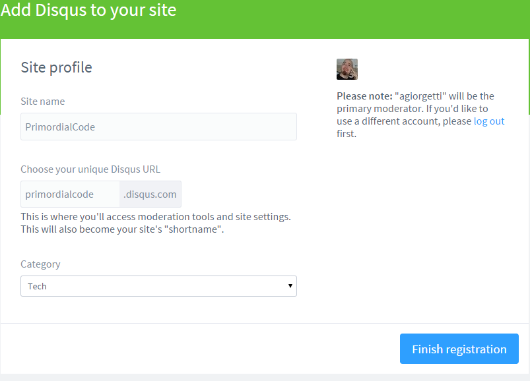This screenshot has width=530, height=381.
Task: Click the agiorgetti profile avatar thumbnail
Action: click(x=347, y=69)
